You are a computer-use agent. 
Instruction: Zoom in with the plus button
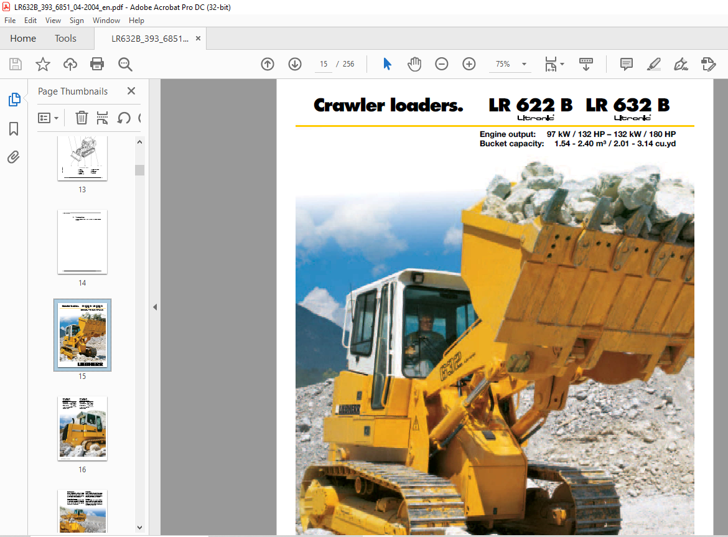469,64
